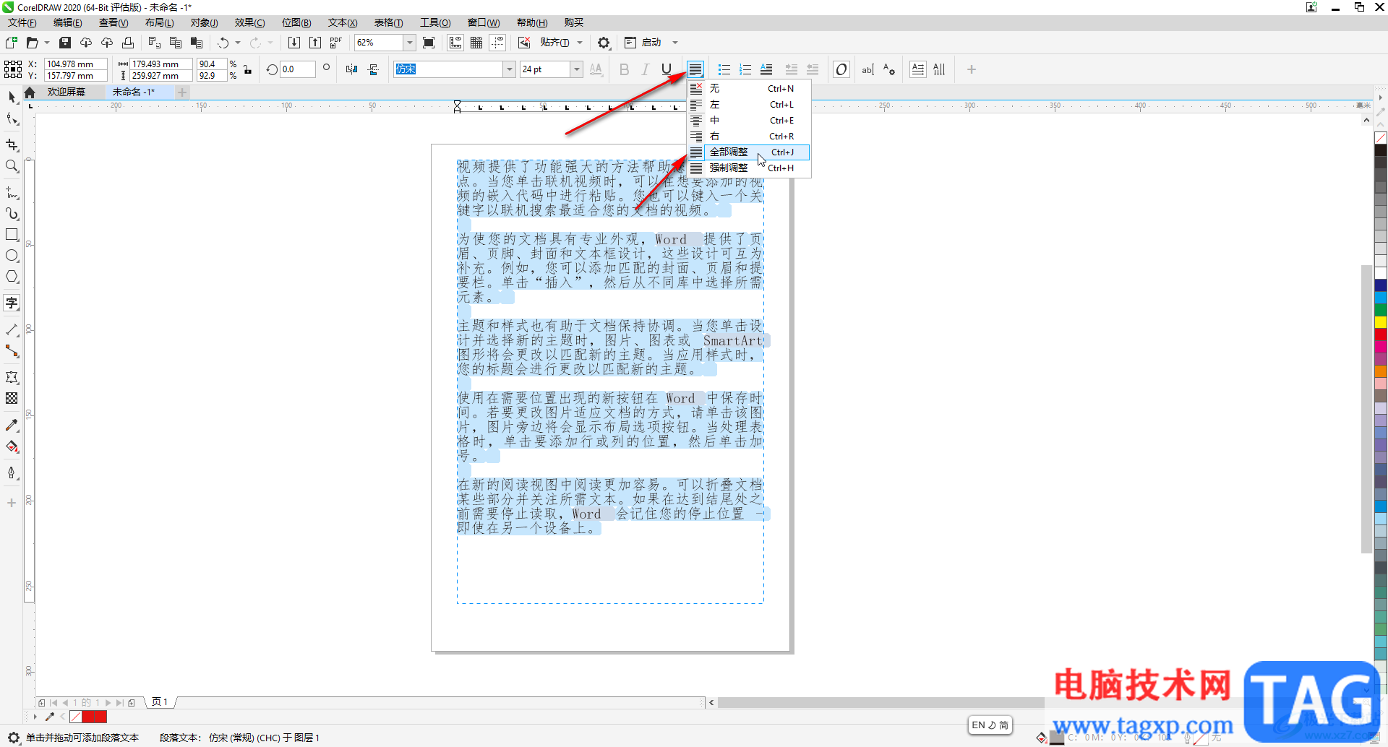Image resolution: width=1388 pixels, height=747 pixels.
Task: Expand the Undo history dropdown arrow
Action: [x=238, y=43]
